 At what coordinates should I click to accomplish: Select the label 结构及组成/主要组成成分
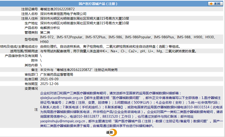(19, 47)
